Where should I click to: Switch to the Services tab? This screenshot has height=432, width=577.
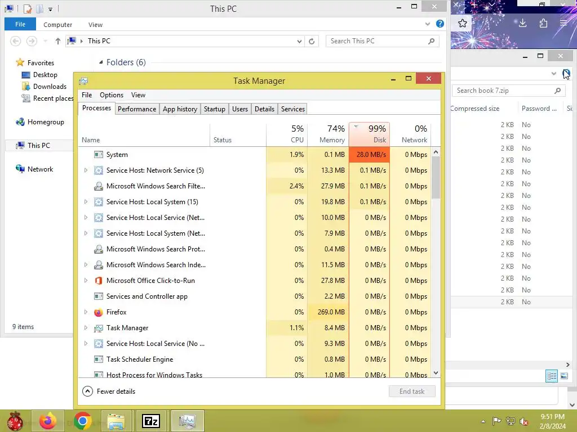point(293,109)
